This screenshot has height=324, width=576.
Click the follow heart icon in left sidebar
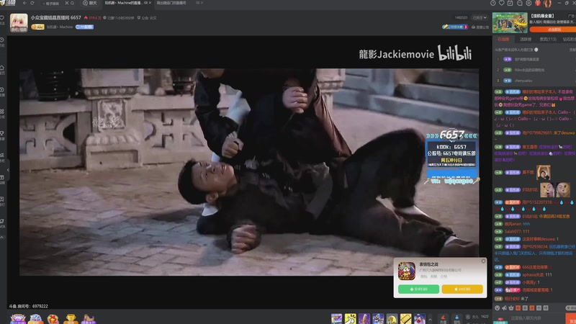(2, 18)
